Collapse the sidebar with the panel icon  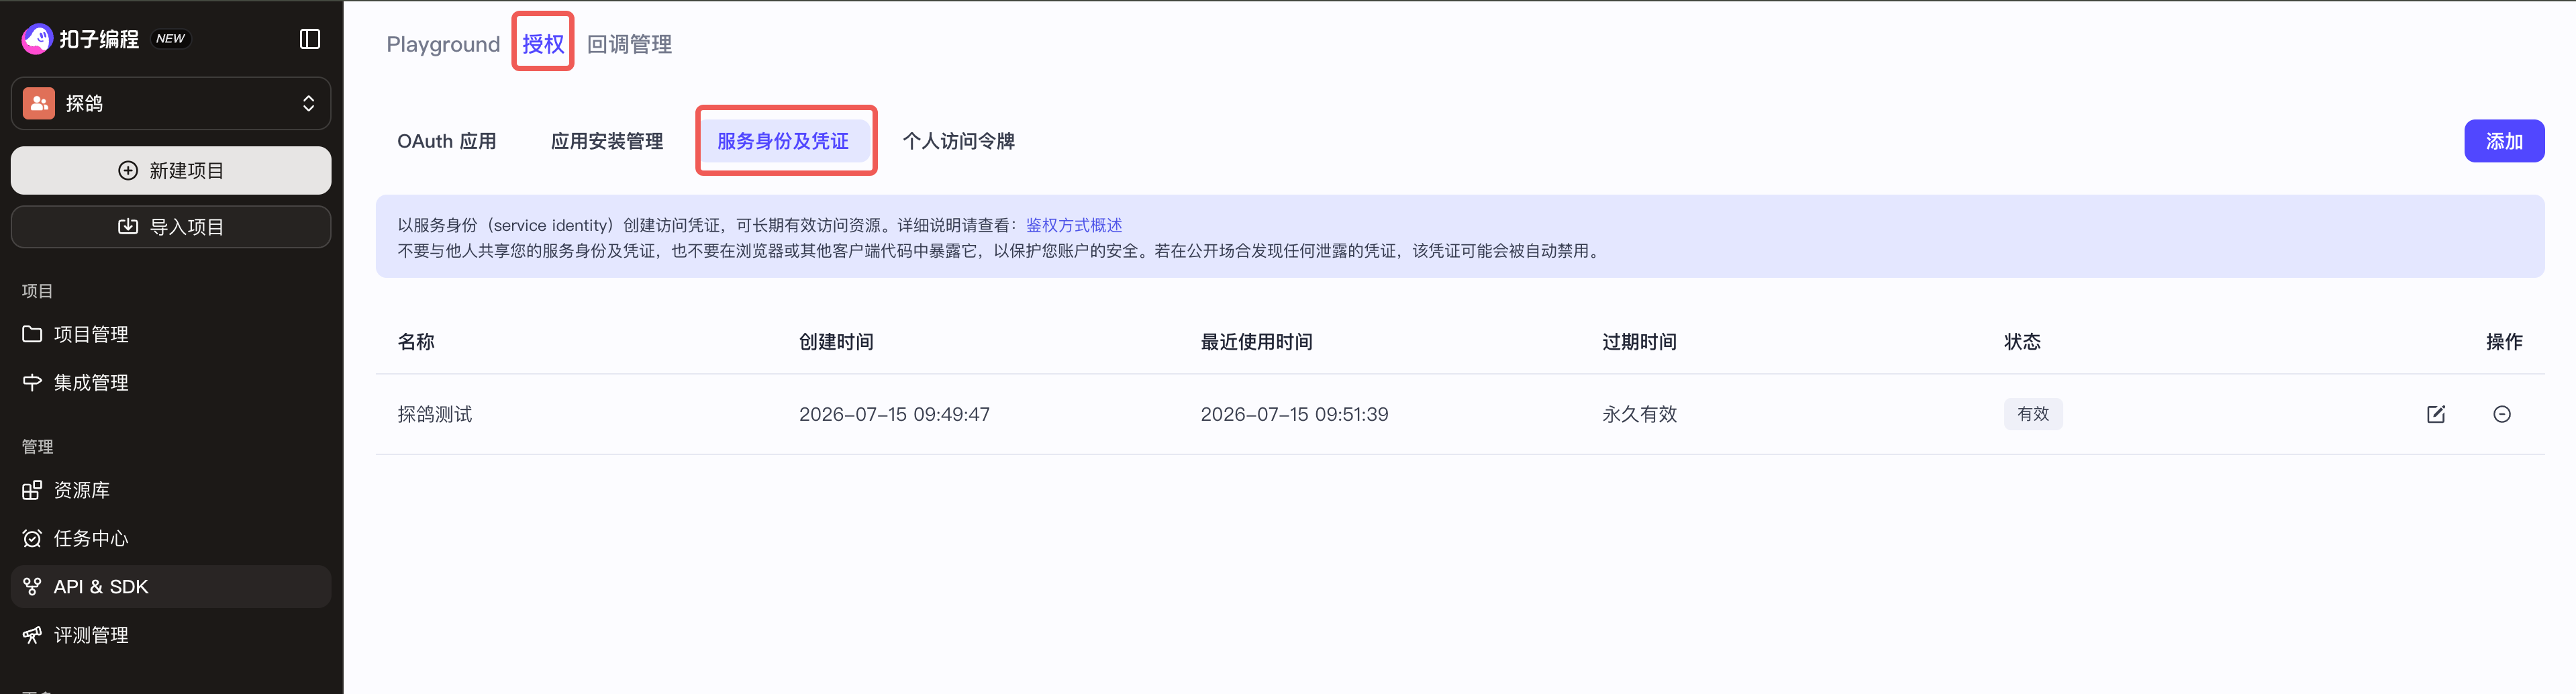tap(310, 39)
